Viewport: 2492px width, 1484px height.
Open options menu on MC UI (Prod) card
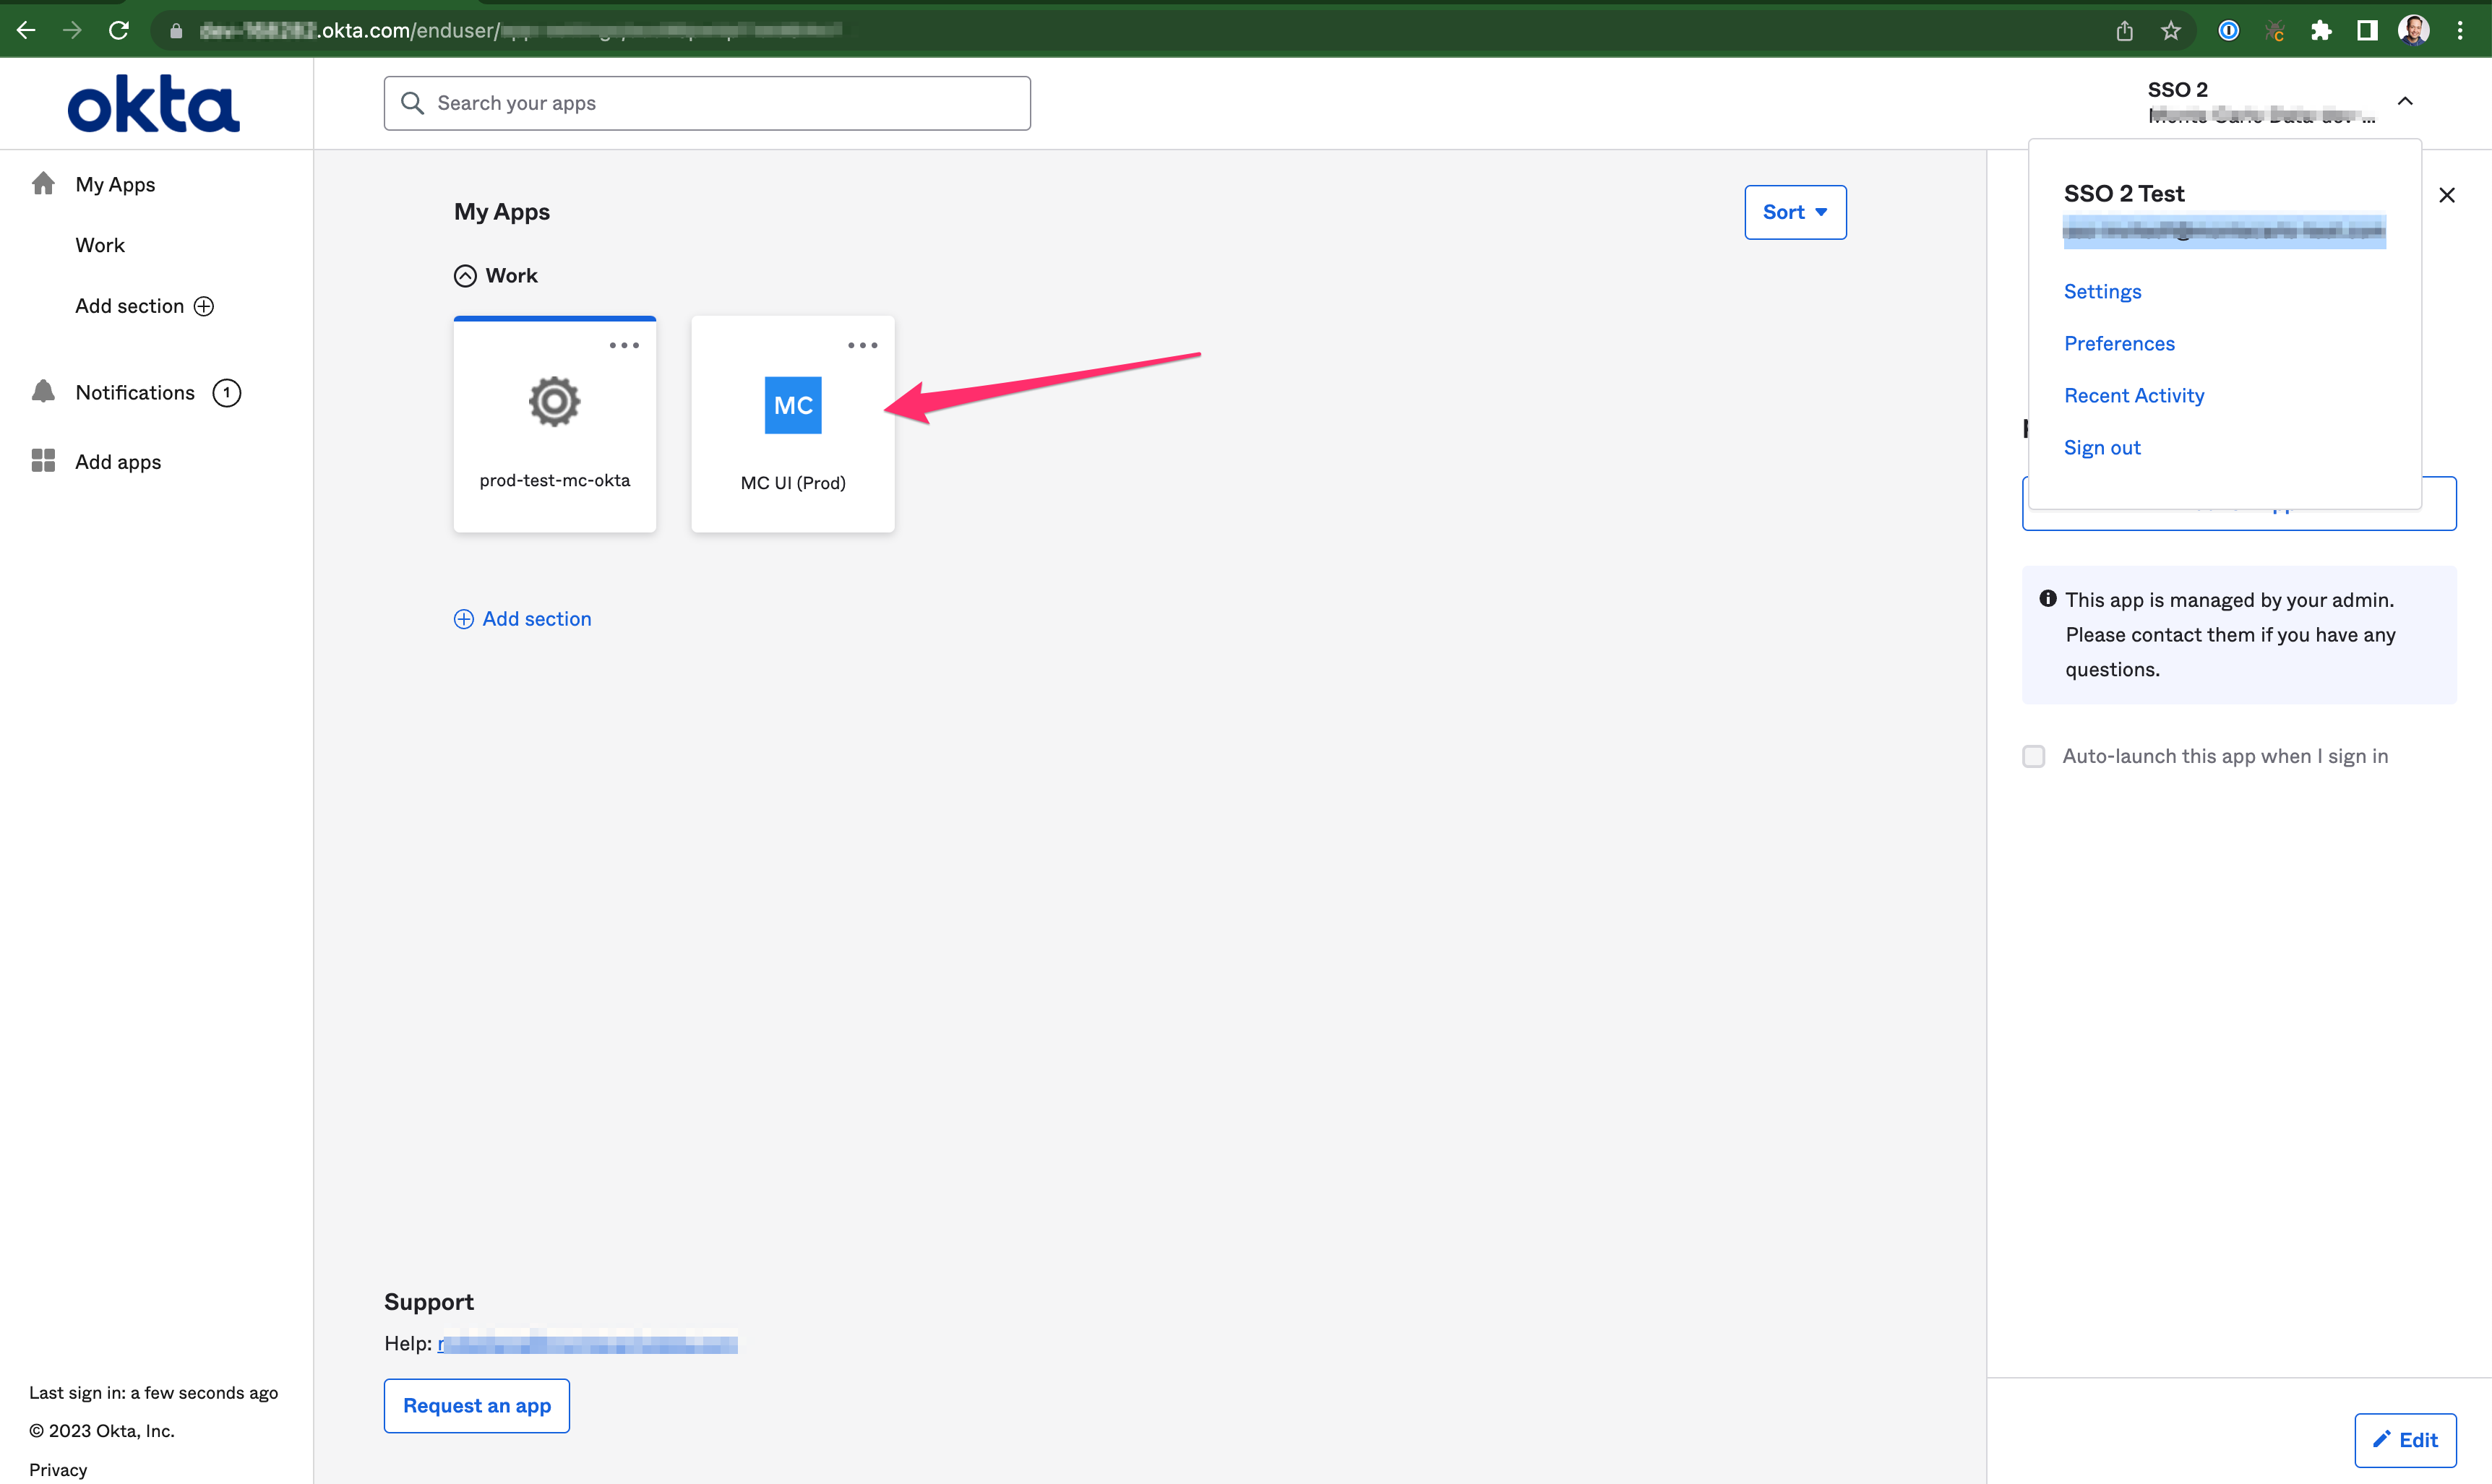tap(862, 345)
